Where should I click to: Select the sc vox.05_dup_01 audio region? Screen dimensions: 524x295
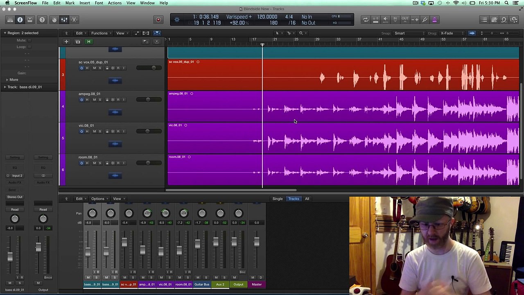point(343,75)
